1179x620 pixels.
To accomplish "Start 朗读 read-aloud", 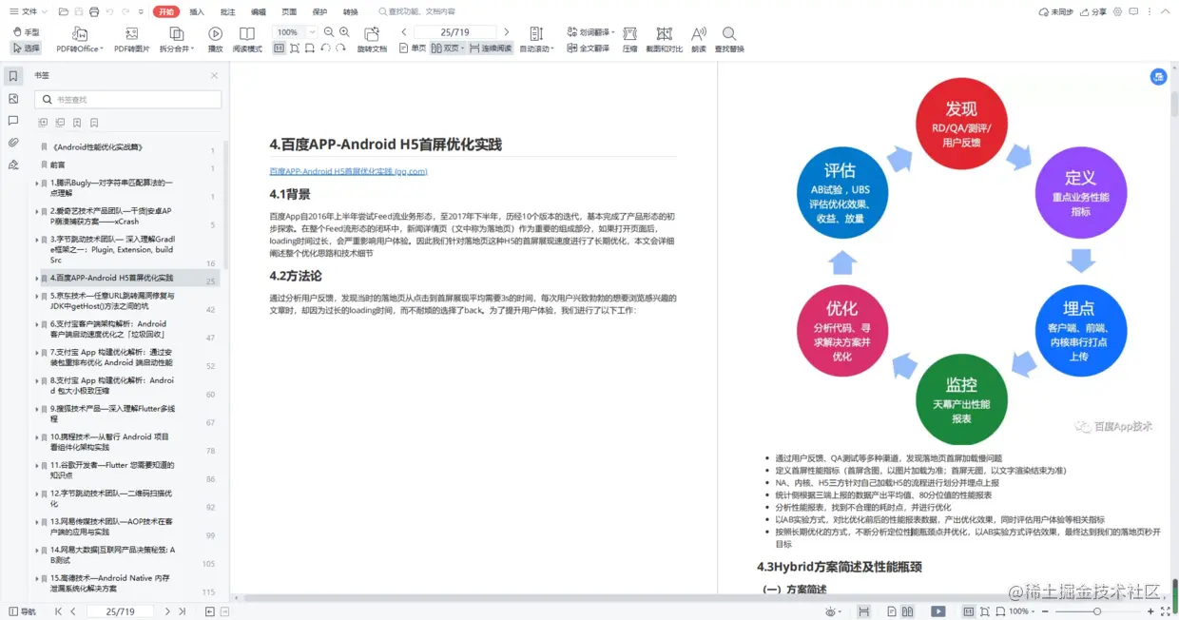I will click(699, 40).
